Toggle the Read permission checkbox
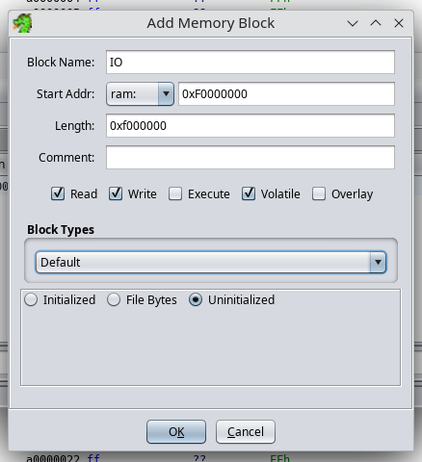The height and width of the screenshot is (462, 422). pyautogui.click(x=58, y=193)
